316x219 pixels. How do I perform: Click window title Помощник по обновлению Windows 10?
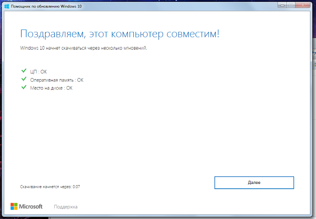coord(46,6)
